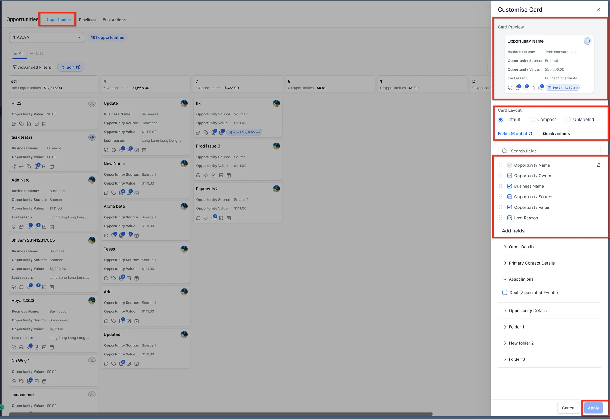Click the phone call icon in Card Preview
610x419 pixels.
click(510, 88)
